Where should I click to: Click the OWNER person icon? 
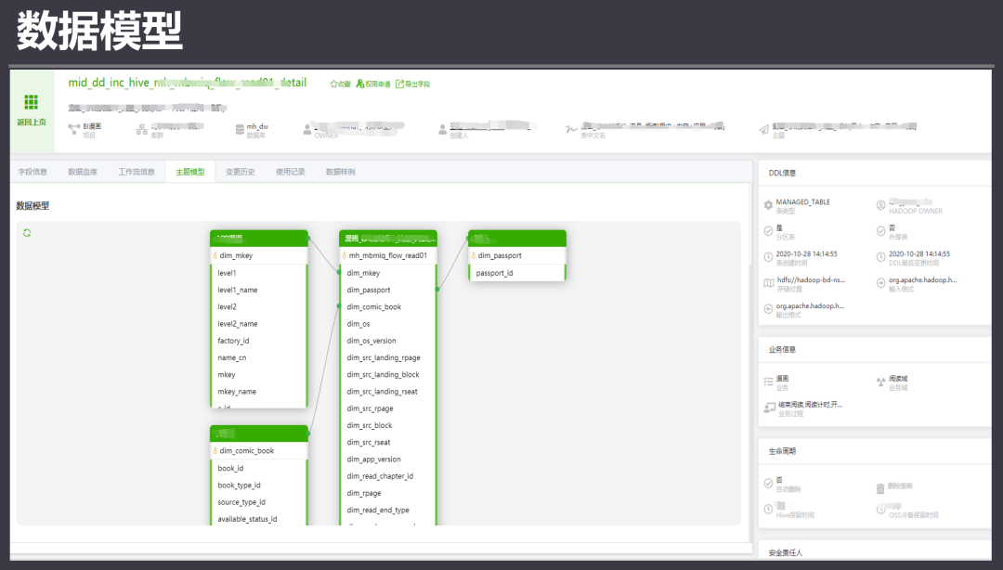tap(307, 130)
